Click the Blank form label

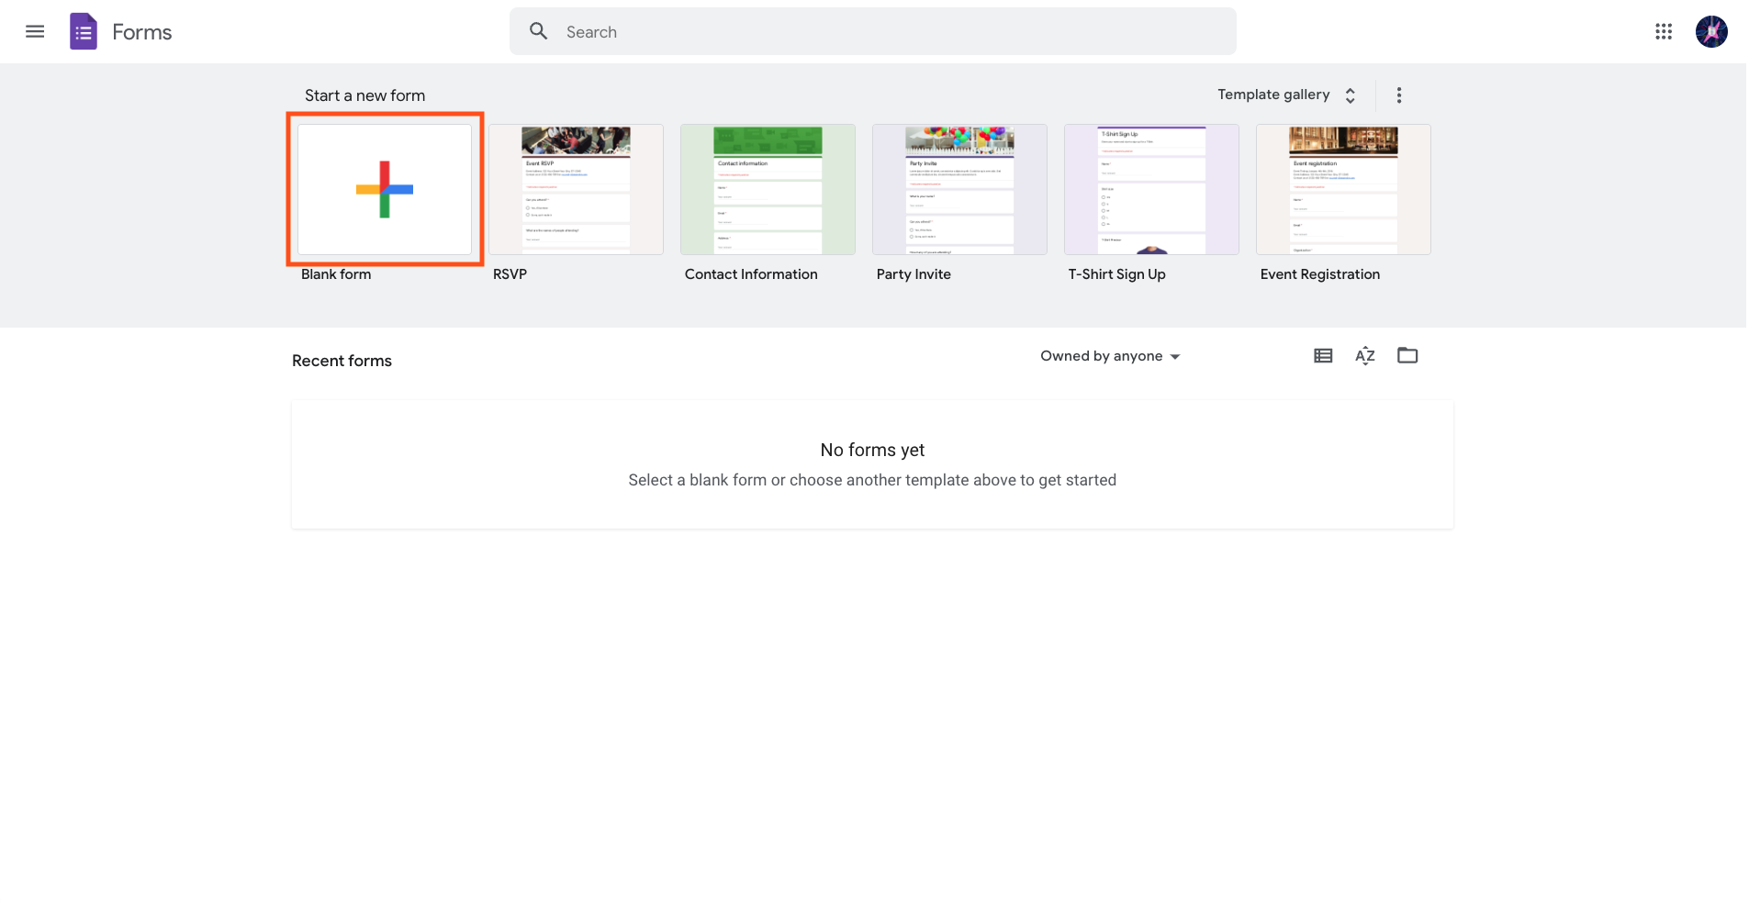[336, 274]
